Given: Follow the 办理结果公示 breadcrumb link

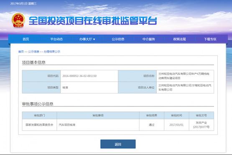Looking at the screenshot, I should coord(52,52).
